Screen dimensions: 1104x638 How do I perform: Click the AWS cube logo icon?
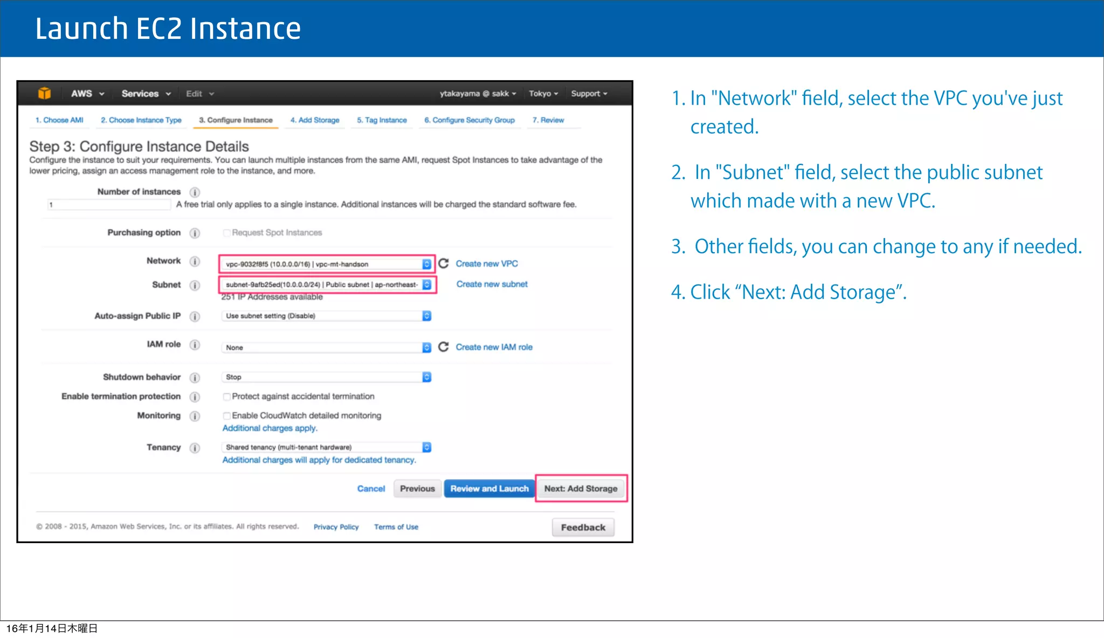coord(44,93)
